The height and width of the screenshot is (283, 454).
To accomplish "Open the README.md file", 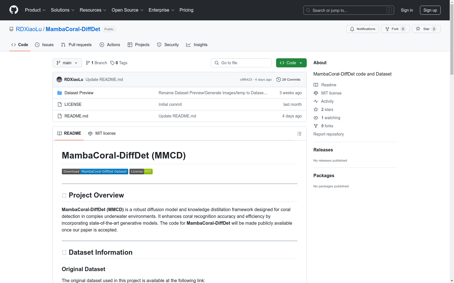I will coord(76,116).
